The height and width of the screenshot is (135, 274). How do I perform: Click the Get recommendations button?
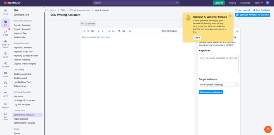coord(211,92)
